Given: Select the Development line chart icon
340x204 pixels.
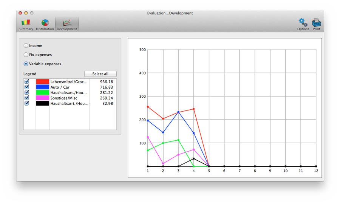Looking at the screenshot, I should 67,23.
